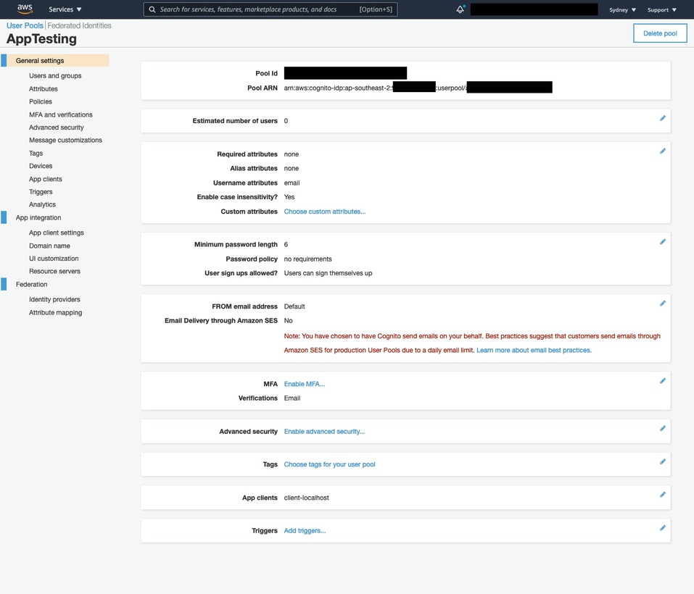Click Enable advanced security link
The image size is (694, 594).
[324, 431]
